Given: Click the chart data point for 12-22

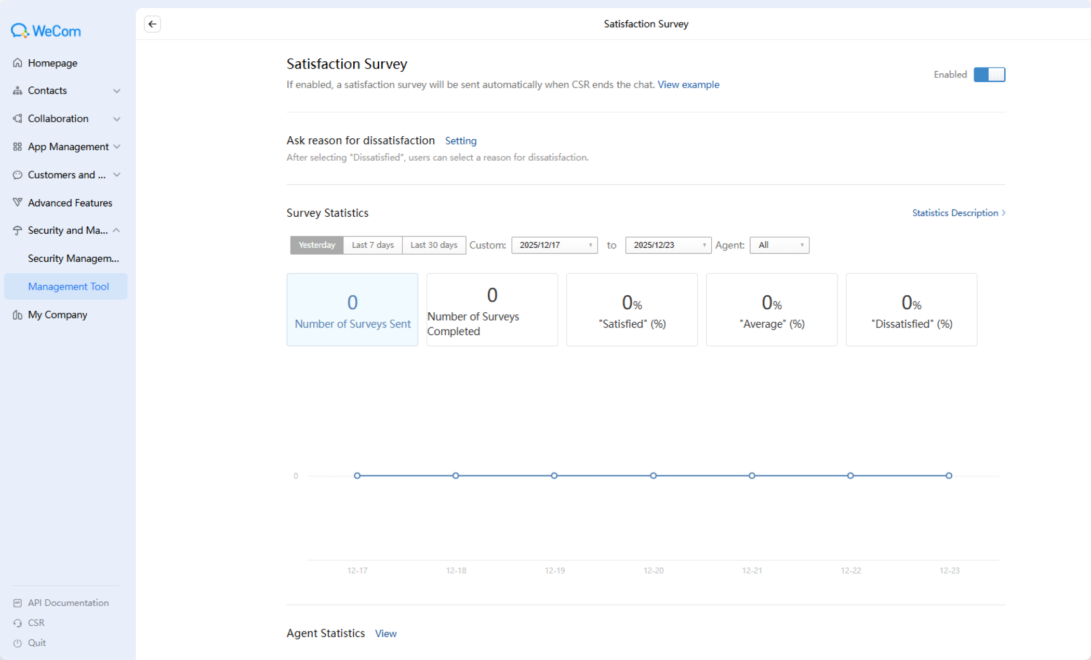Looking at the screenshot, I should pos(850,476).
